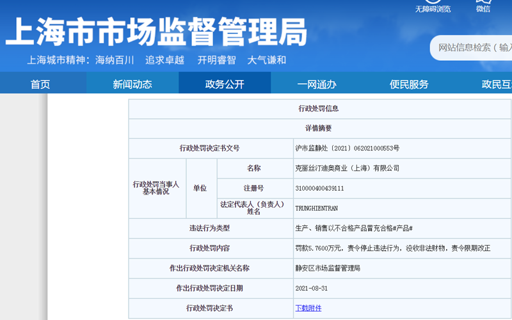Open the 新闻动态 menu
The image size is (512, 320).
coord(132,84)
